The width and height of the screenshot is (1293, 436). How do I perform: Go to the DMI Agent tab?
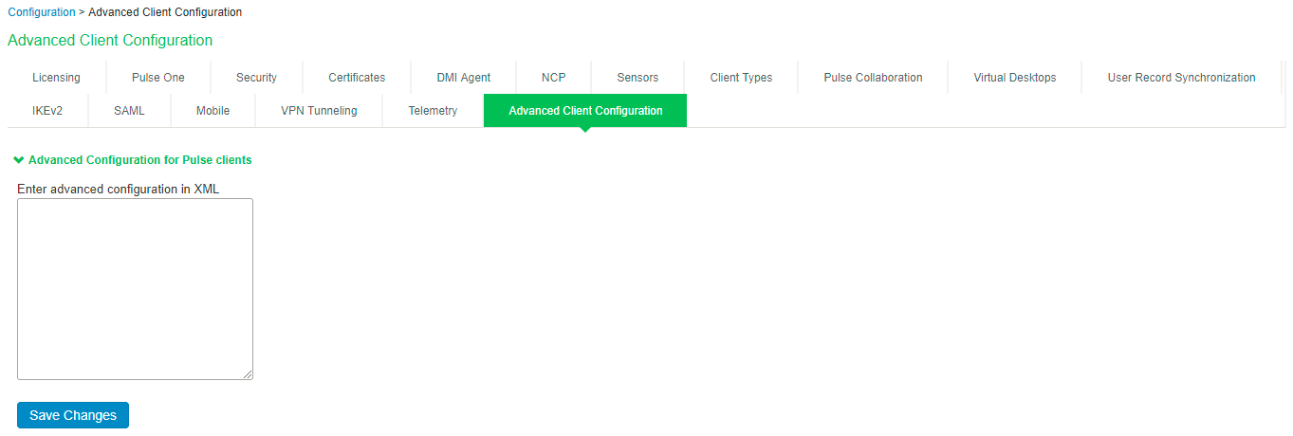[x=463, y=78]
